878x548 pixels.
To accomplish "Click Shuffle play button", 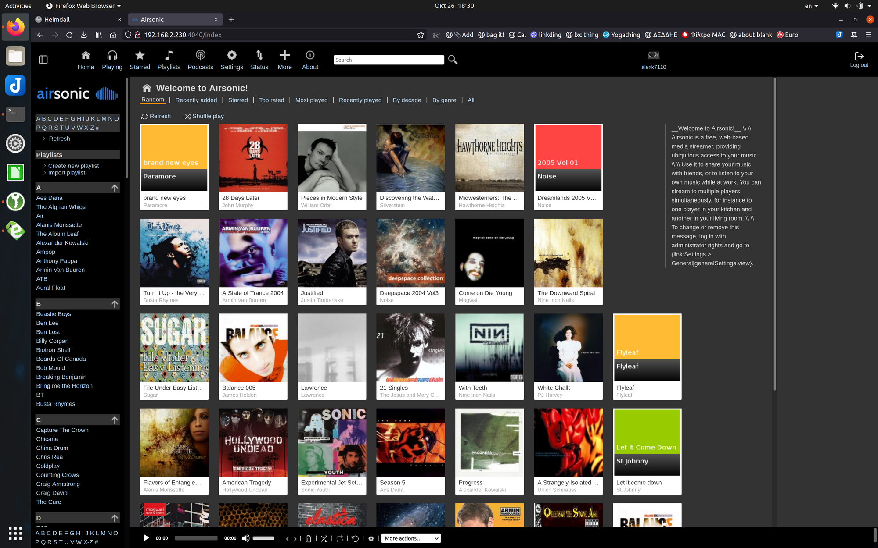I will coord(204,116).
